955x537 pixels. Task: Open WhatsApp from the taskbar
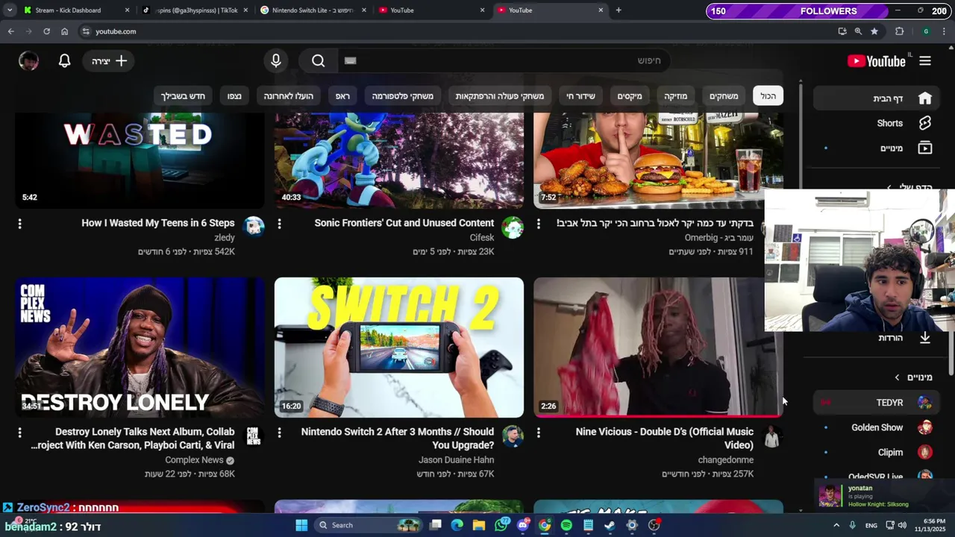(x=501, y=525)
